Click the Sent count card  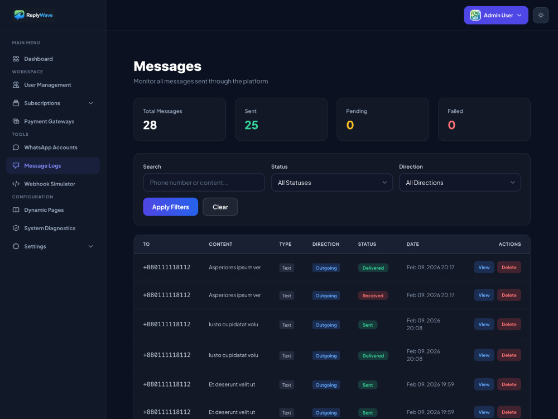pos(281,120)
